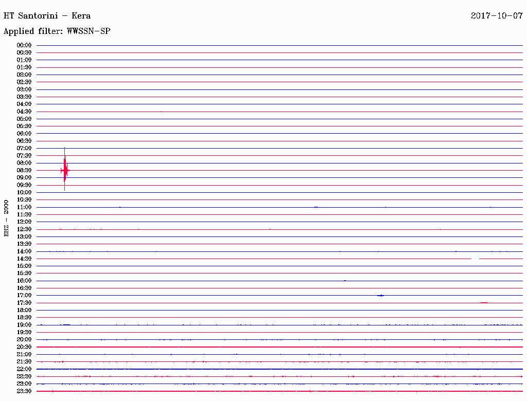Select the 15:30 time label
The width and height of the screenshot is (527, 401).
[24, 274]
